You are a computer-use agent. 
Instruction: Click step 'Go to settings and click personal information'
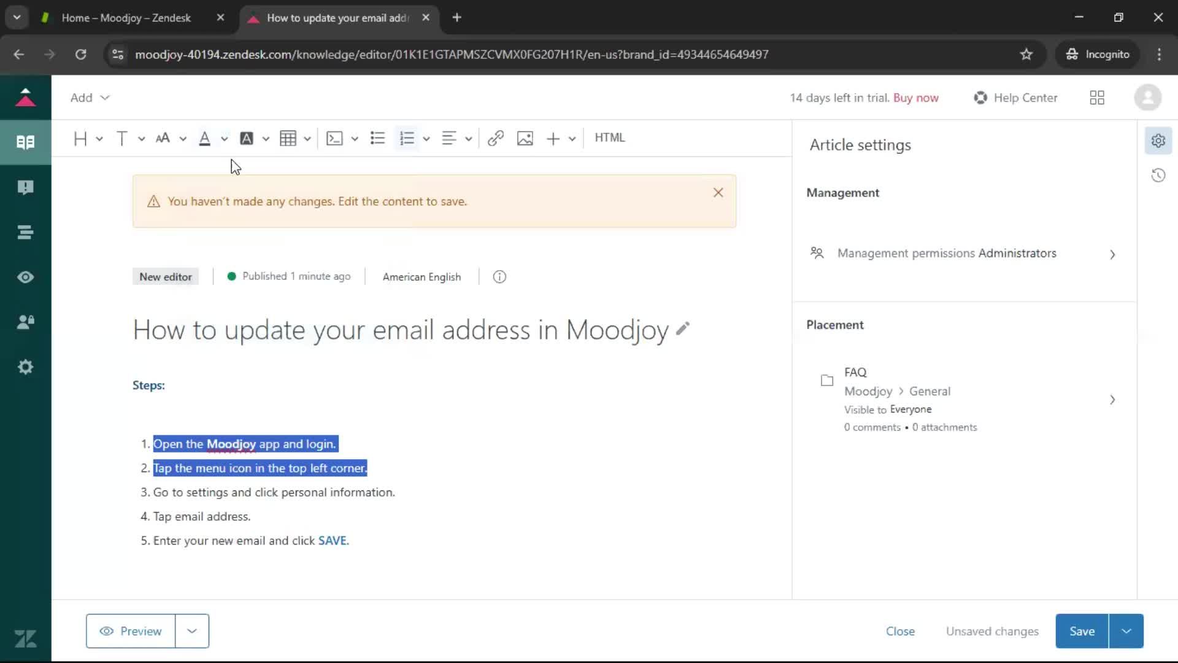pyautogui.click(x=274, y=492)
